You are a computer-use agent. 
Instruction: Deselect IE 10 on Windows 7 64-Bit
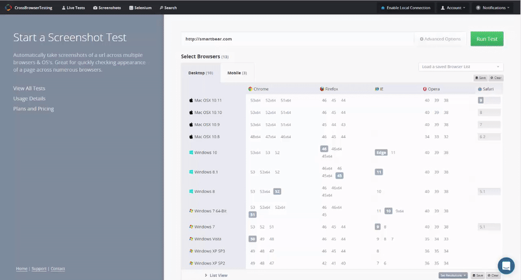[389, 211]
